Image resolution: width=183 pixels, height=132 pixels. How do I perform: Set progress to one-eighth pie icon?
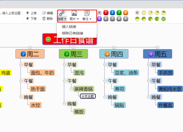click(150, 13)
